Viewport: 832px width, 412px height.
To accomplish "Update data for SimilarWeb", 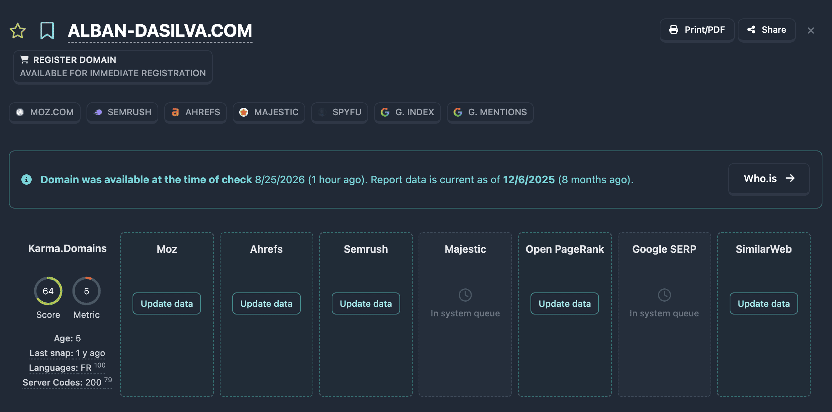I will (x=764, y=303).
